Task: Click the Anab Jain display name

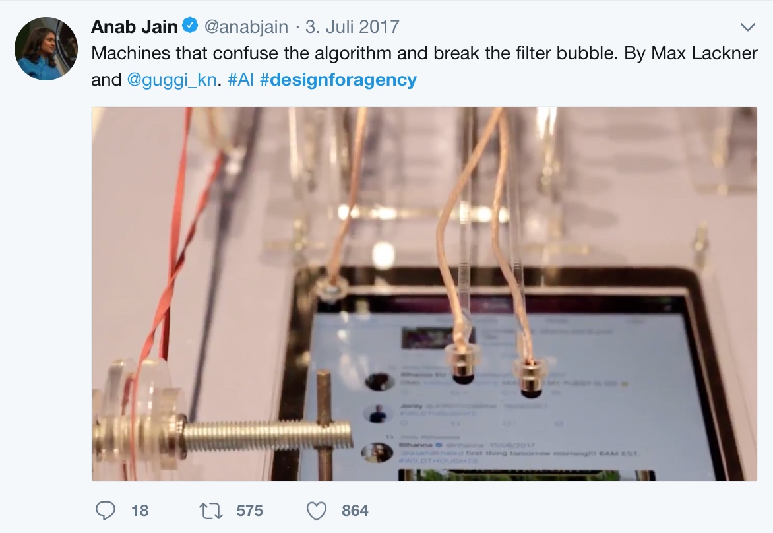Action: tap(134, 26)
